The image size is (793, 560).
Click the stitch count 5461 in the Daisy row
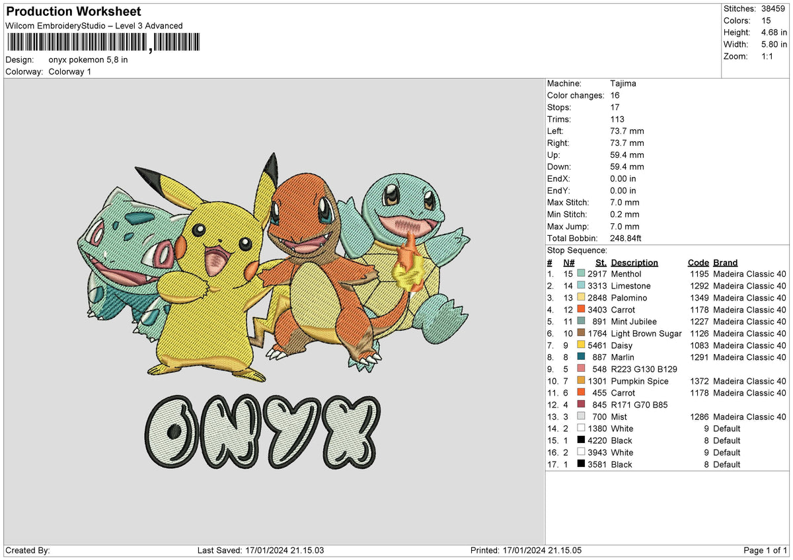(597, 345)
